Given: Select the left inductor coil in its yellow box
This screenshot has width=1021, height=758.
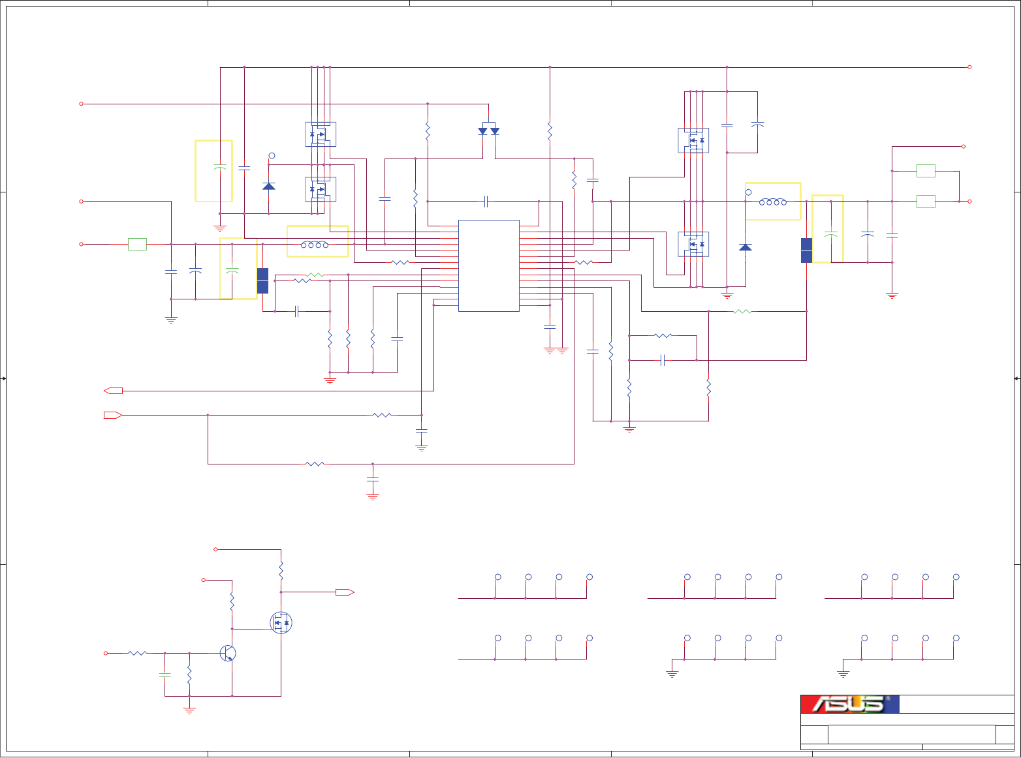Looking at the screenshot, I should pyautogui.click(x=315, y=245).
